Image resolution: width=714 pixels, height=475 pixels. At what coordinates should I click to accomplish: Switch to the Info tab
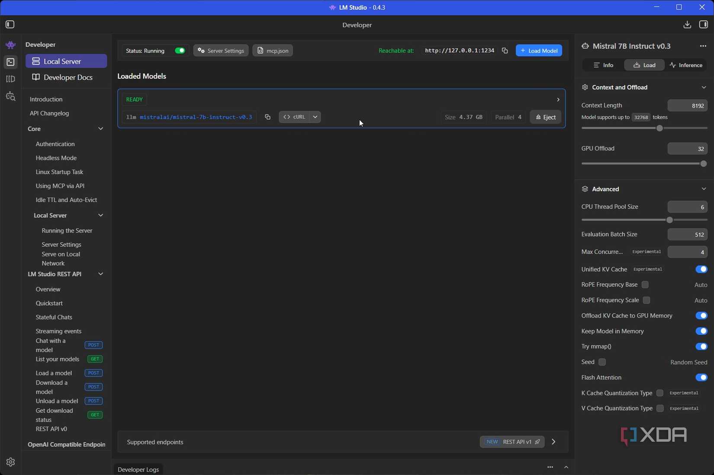tap(603, 65)
